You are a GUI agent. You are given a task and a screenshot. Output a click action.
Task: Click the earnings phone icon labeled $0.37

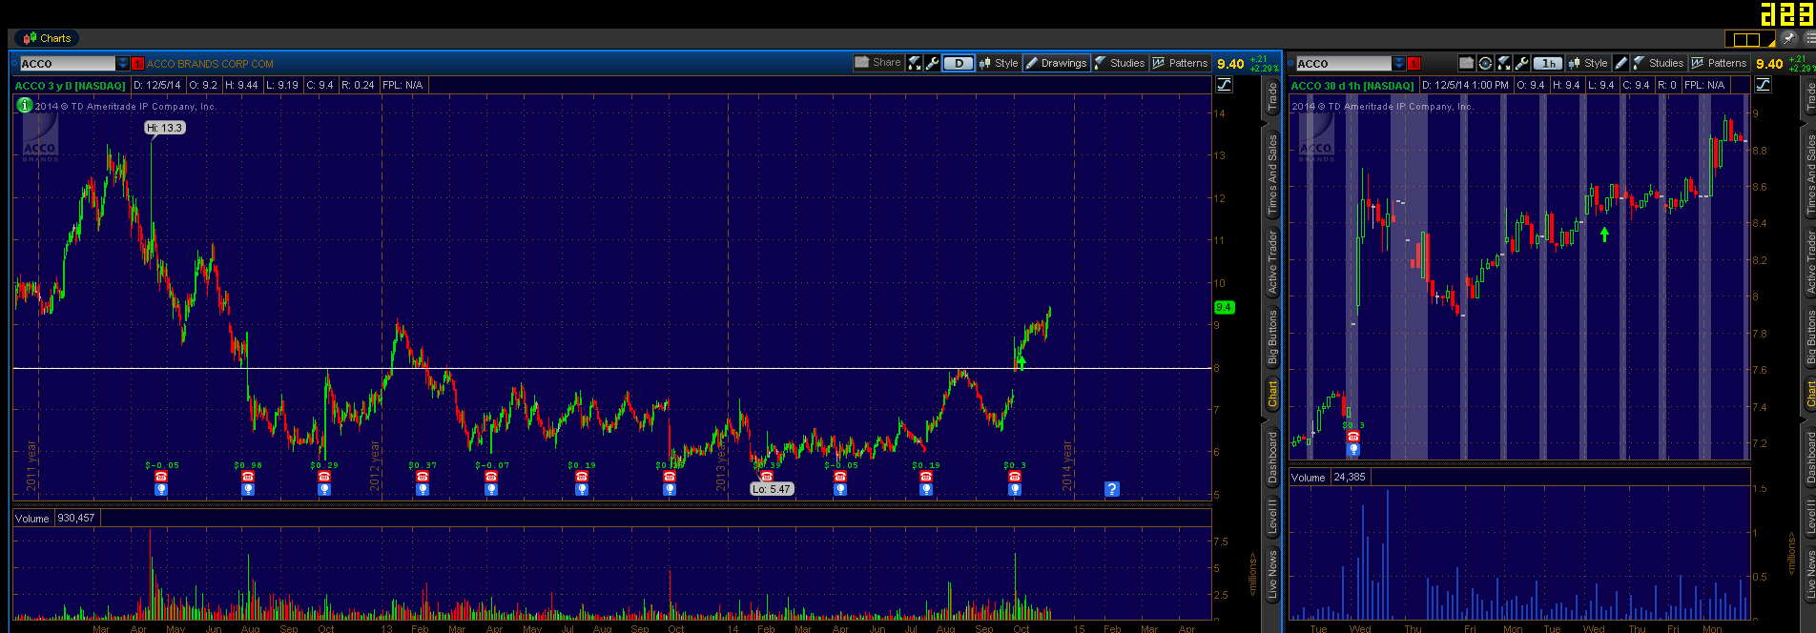pyautogui.click(x=423, y=477)
